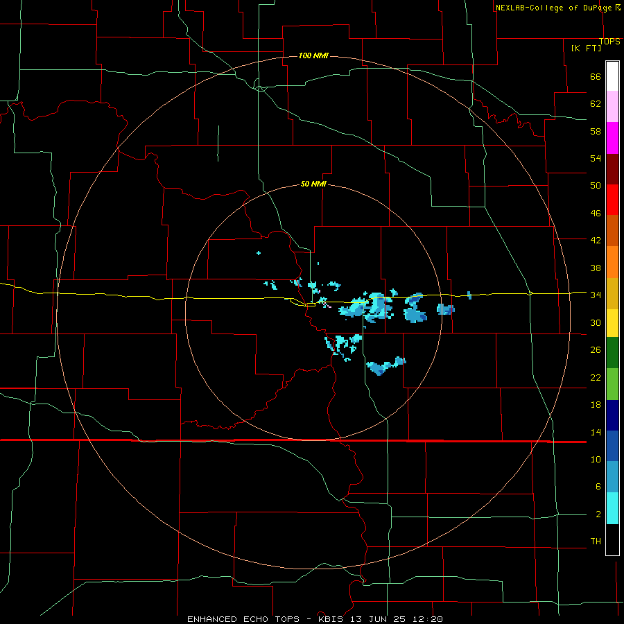The height and width of the screenshot is (624, 624).
Task: Click the TOPS legend heading
Action: point(609,42)
